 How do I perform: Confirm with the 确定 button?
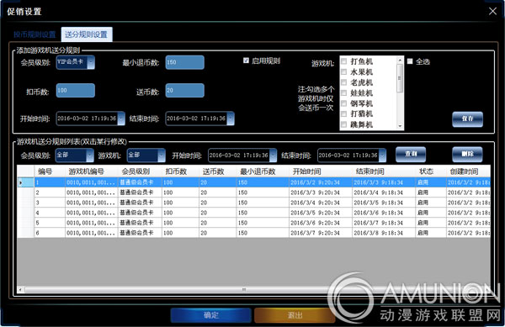click(211, 315)
